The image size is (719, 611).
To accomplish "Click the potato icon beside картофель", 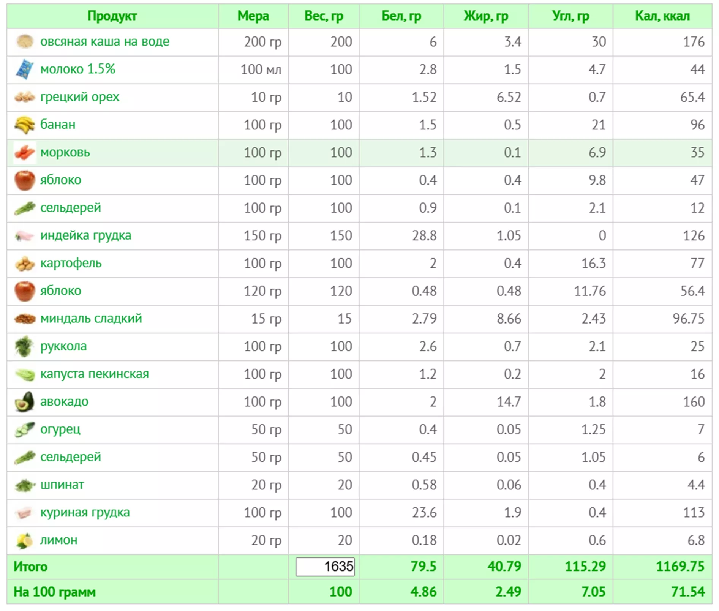I will pos(25,264).
